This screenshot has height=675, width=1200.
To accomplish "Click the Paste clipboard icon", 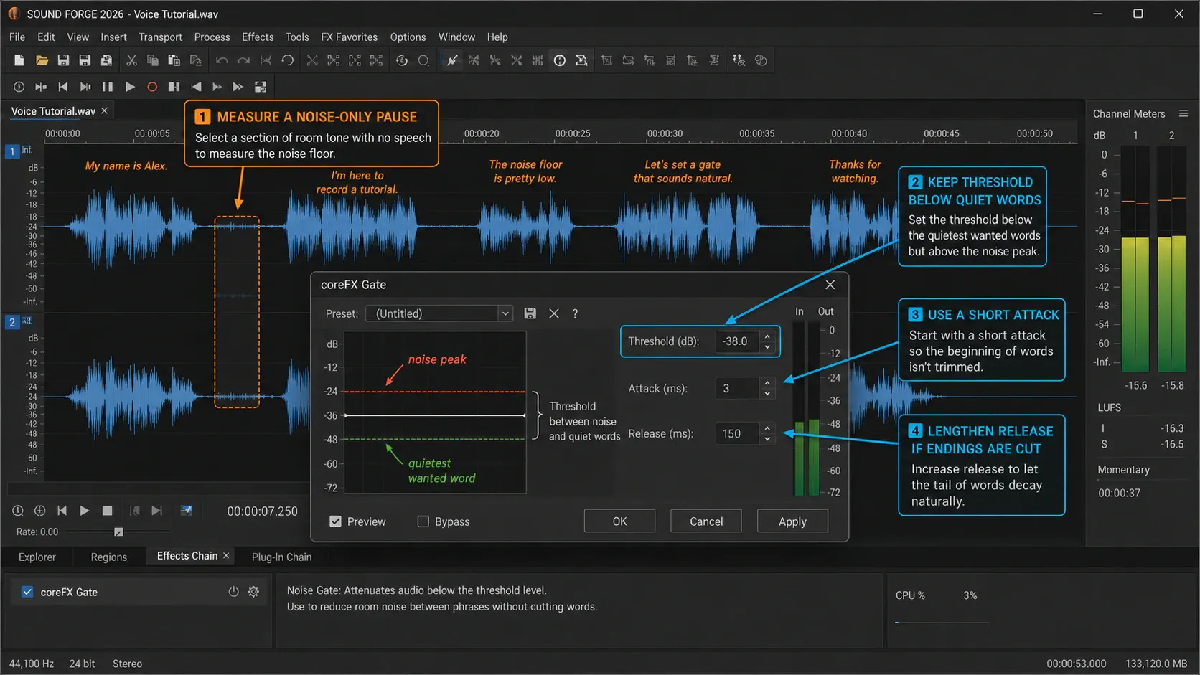I will (x=174, y=61).
